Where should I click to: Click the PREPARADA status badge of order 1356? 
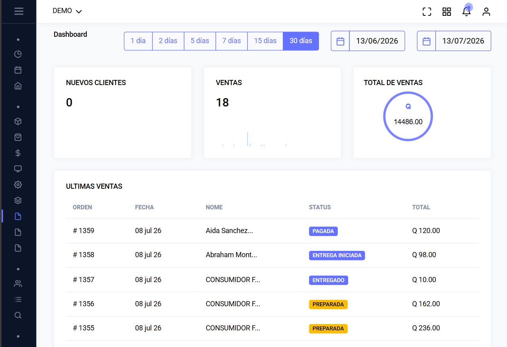tap(328, 304)
